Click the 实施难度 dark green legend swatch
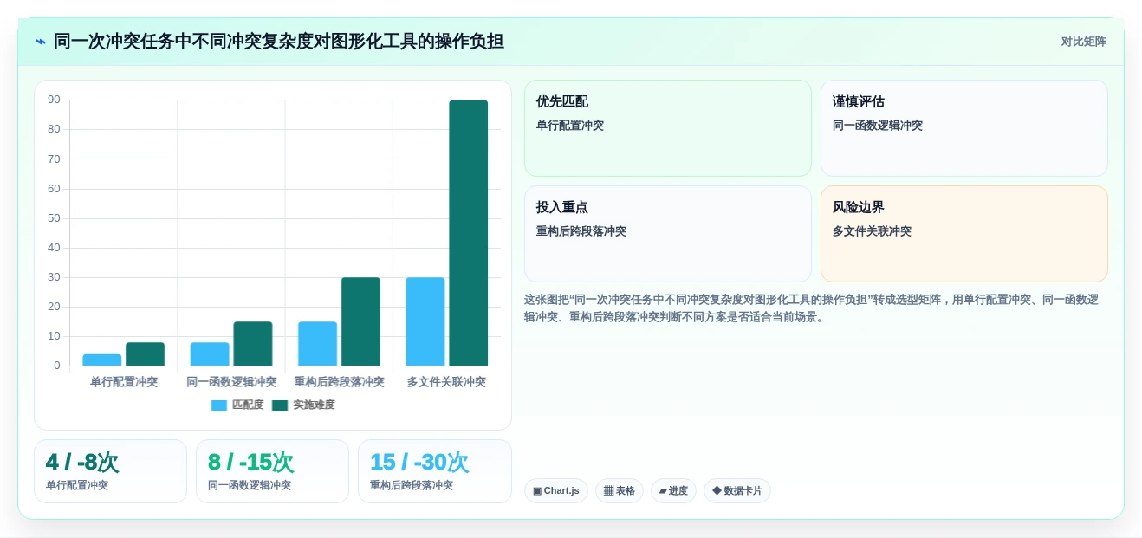 coord(280,405)
